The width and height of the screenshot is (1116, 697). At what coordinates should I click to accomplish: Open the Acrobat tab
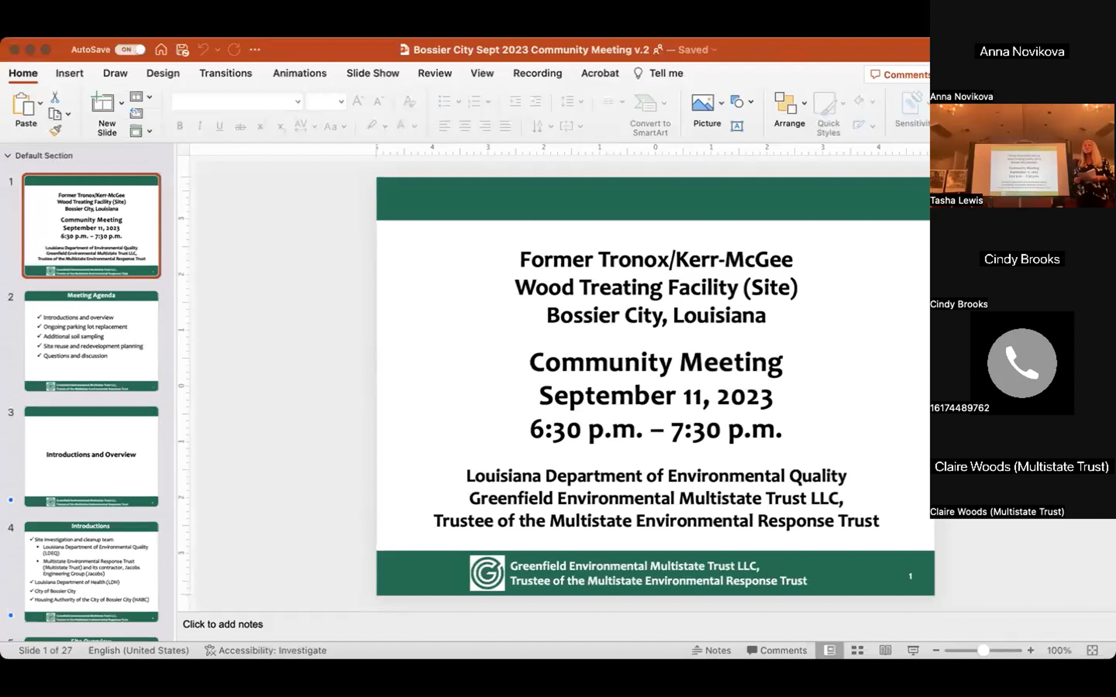[600, 73]
